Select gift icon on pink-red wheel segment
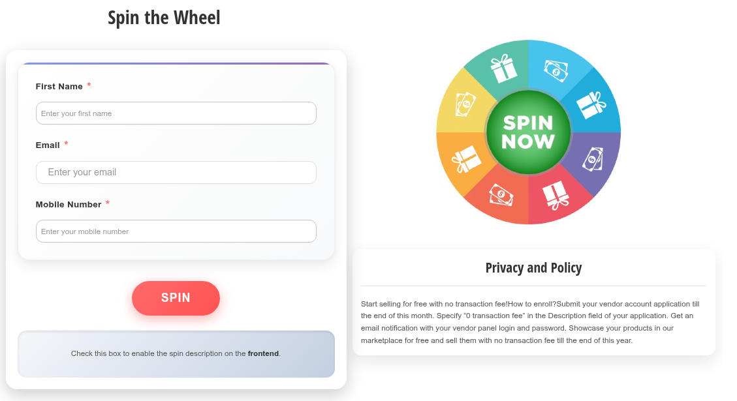This screenshot has height=401, width=737. coord(556,196)
